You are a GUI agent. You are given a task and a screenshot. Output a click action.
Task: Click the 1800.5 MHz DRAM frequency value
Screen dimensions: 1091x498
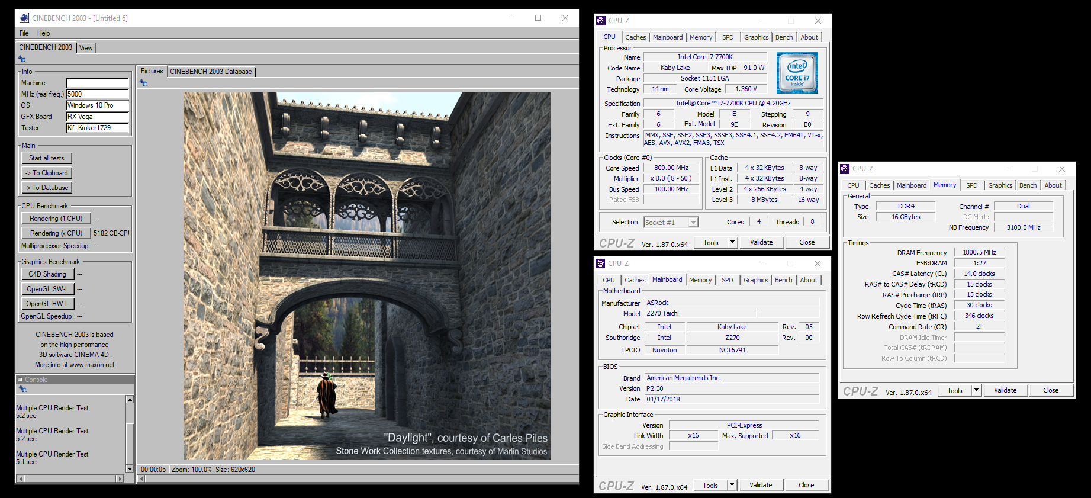click(979, 252)
